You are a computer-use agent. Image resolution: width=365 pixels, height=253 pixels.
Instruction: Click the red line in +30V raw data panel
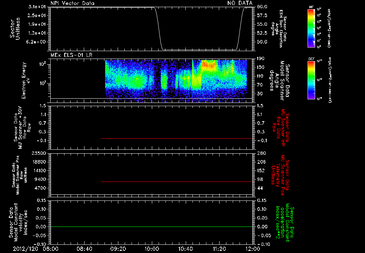pos(177,138)
